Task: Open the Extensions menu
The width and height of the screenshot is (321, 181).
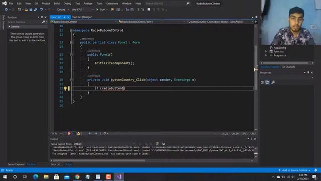Action: 112,4
